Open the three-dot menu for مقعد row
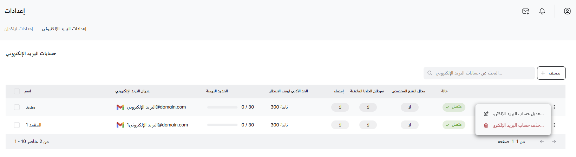Image resolution: width=576 pixels, height=157 pixels. pos(554,107)
